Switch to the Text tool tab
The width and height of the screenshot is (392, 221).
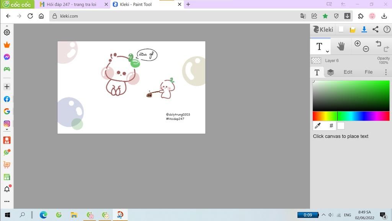point(317,72)
